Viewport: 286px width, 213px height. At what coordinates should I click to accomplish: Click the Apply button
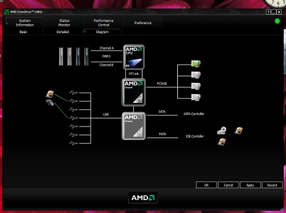click(x=250, y=185)
